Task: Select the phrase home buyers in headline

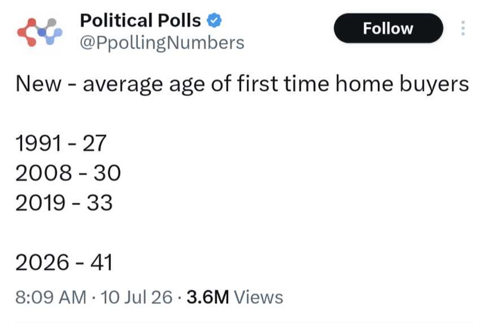Action: pyautogui.click(x=402, y=84)
